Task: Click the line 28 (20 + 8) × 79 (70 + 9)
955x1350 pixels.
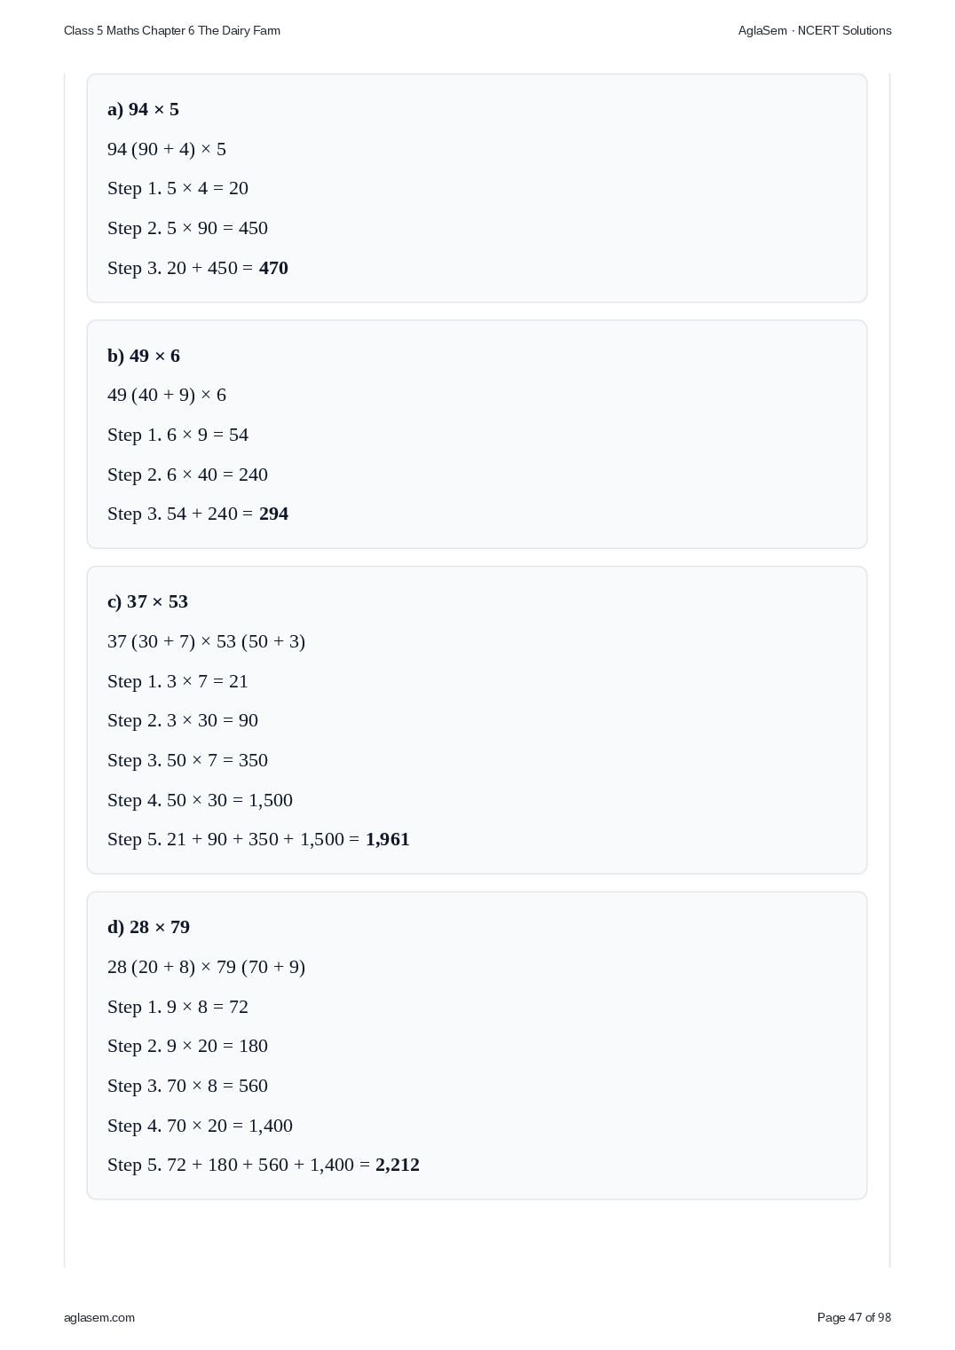Action: coord(206,967)
